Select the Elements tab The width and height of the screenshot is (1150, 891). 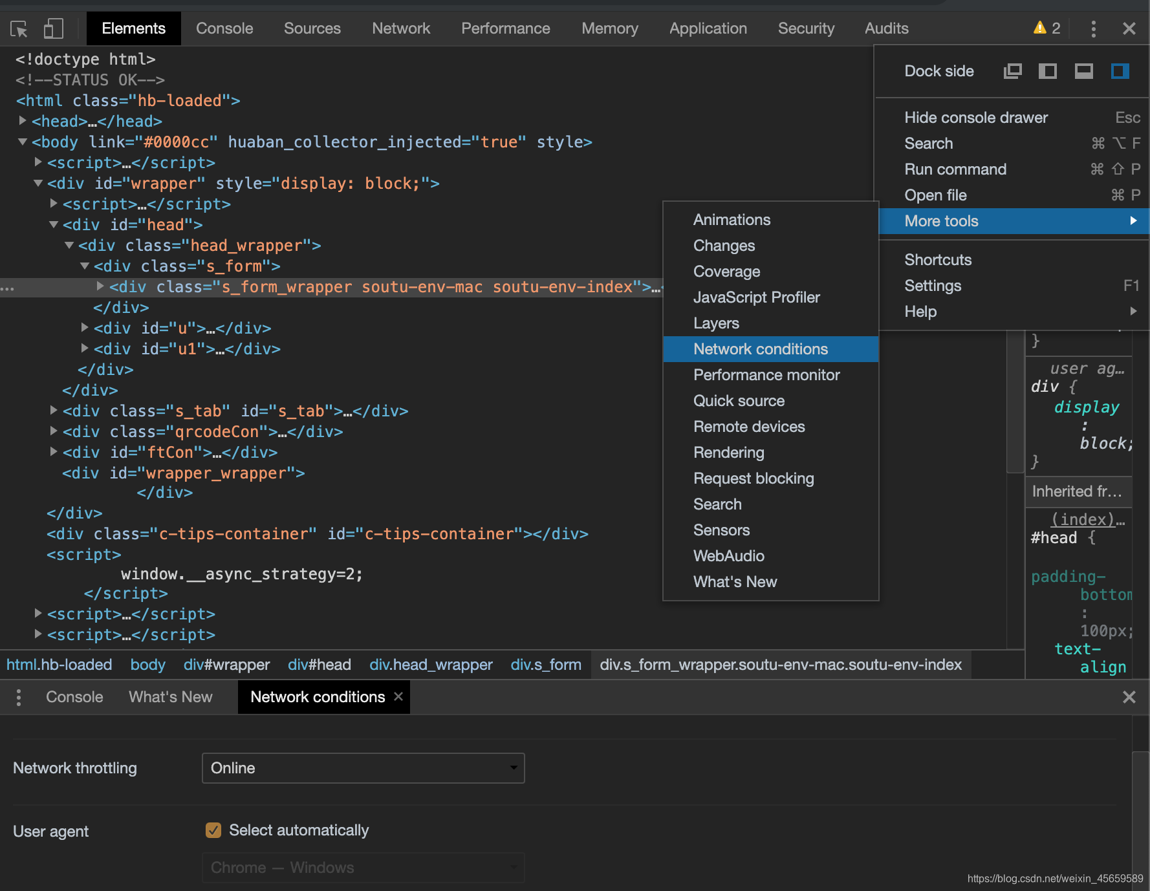[134, 28]
